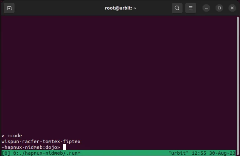
Task: Click the wispun word in the code
Action: [10, 141]
